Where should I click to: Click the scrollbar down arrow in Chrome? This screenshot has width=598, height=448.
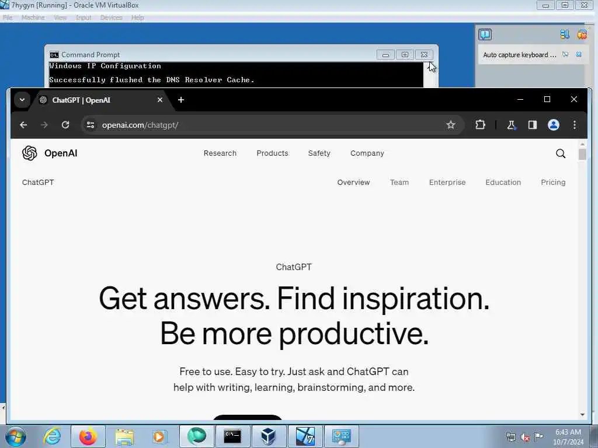[582, 415]
